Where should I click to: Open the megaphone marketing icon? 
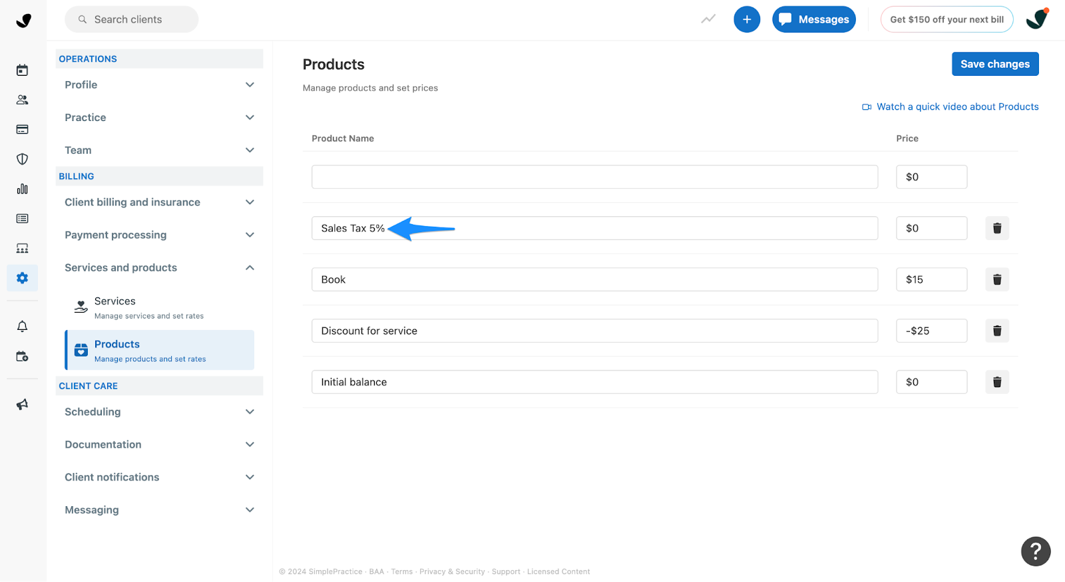point(22,404)
